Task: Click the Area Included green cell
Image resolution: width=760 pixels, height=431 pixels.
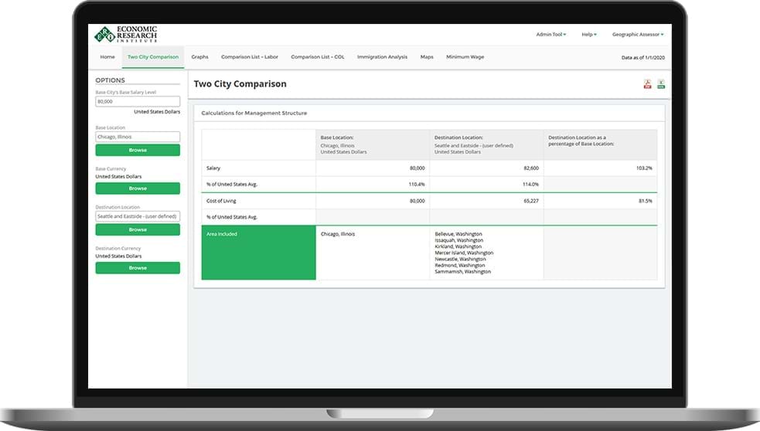Action: [x=258, y=253]
